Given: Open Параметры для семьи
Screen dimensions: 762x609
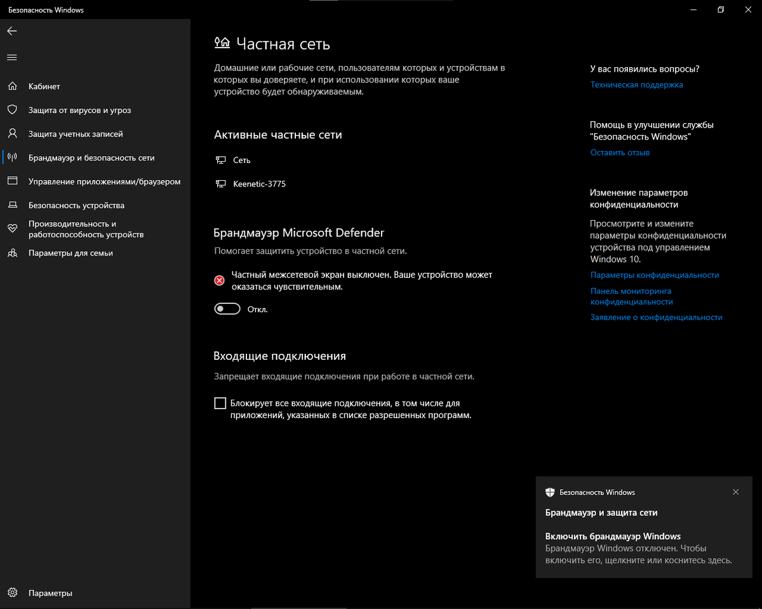Looking at the screenshot, I should [x=95, y=252].
